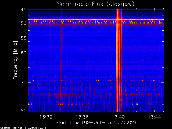The image size is (172, 129).
Task: Select the 13:44 time axis label
Action: pyautogui.click(x=155, y=117)
